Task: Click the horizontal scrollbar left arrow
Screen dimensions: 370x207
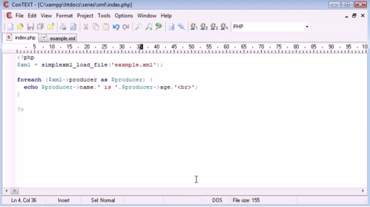Action: coord(6,191)
